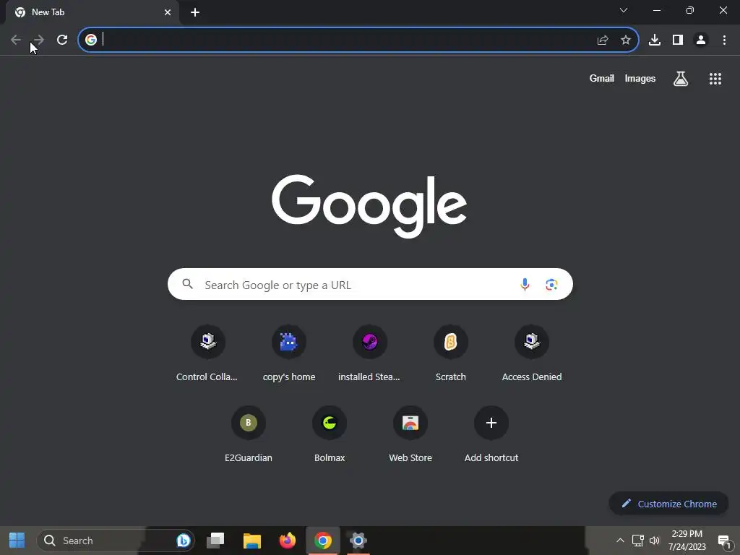Open the Google apps grid
Screen dimensions: 740x555
tap(715, 78)
